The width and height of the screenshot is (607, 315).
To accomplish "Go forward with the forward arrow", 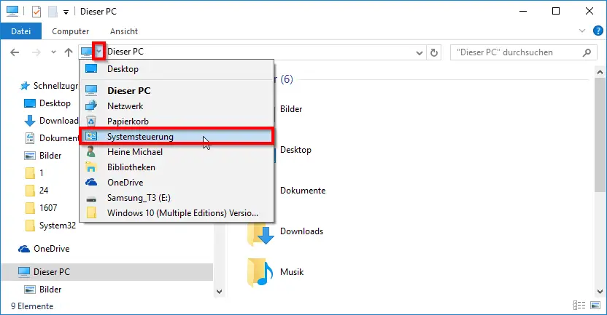I will pyautogui.click(x=36, y=52).
